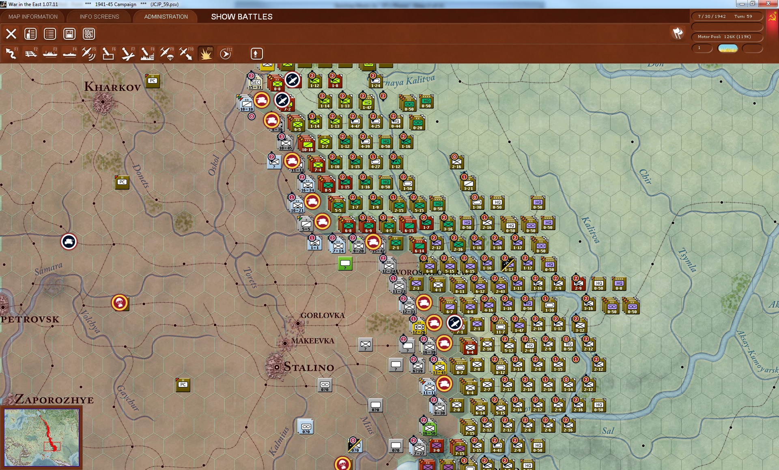
Task: Select the yellow unit labeled 12=26
Action: [419, 327]
